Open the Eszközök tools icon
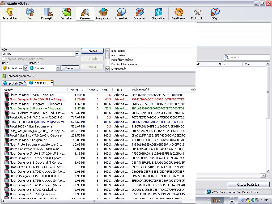 coord(197,14)
